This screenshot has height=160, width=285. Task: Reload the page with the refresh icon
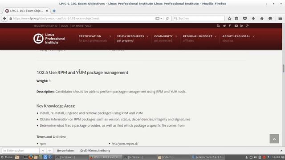(167, 18)
